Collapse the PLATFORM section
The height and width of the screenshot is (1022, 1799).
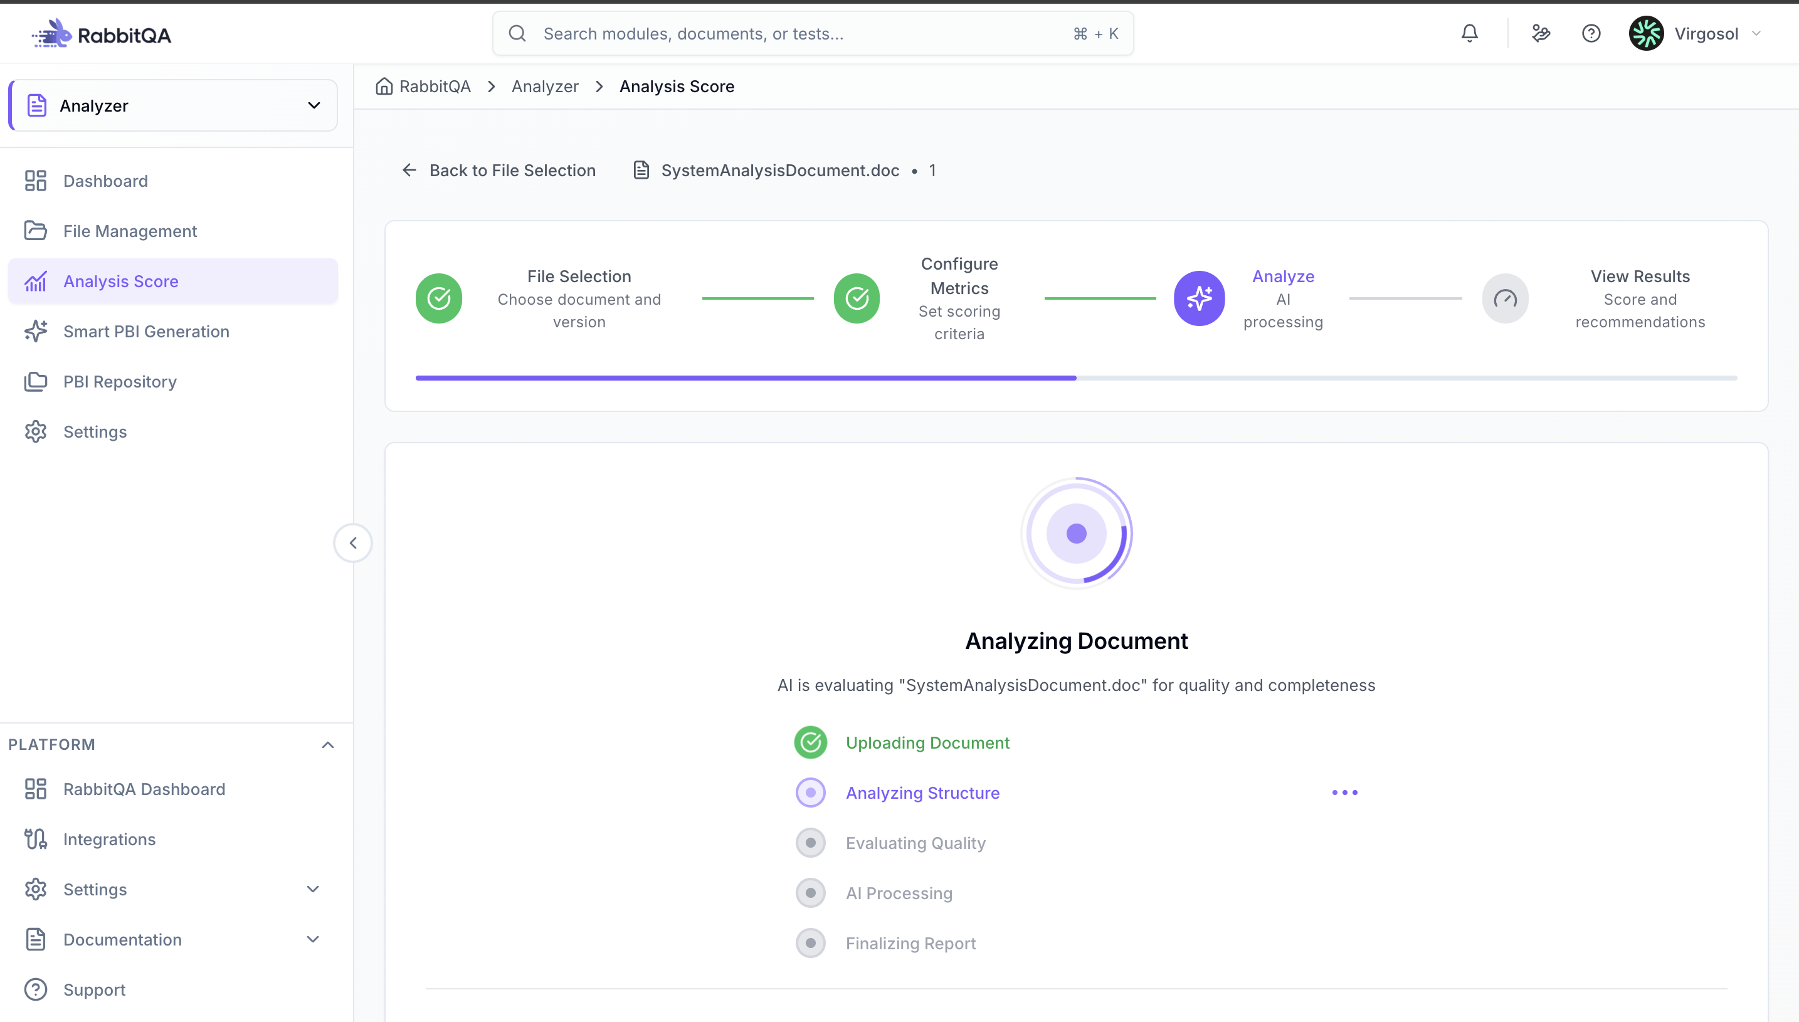tap(327, 745)
